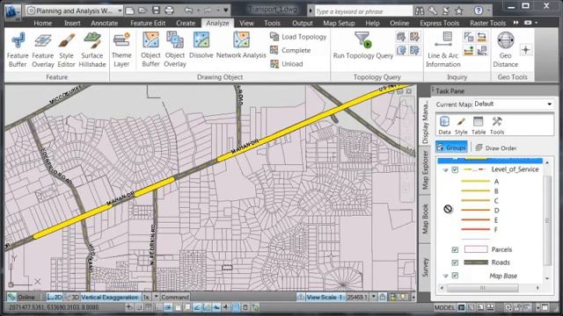The width and height of the screenshot is (563, 316).
Task: Open the Map Book side tab
Action: [425, 219]
